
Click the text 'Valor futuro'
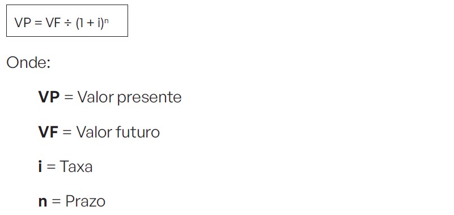(x=118, y=132)
